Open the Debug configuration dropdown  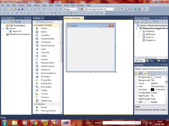click(x=77, y=9)
